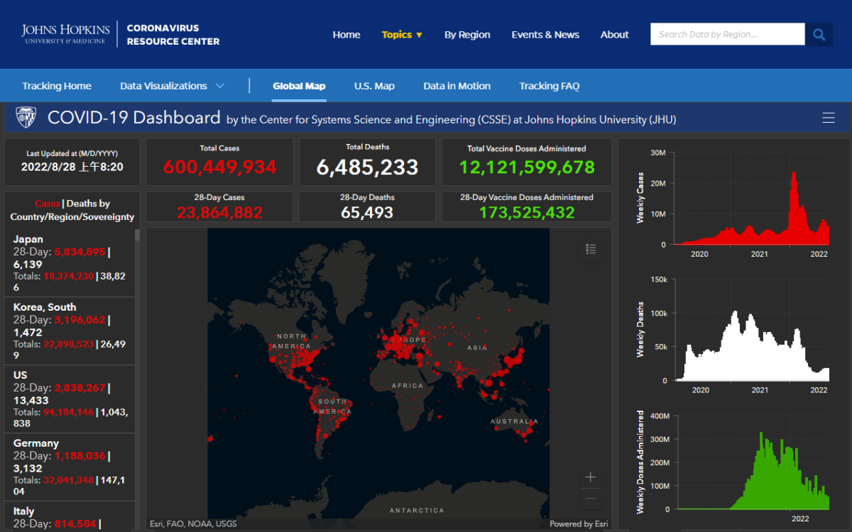This screenshot has width=852, height=532.
Task: Go to By Region page
Action: click(x=467, y=35)
